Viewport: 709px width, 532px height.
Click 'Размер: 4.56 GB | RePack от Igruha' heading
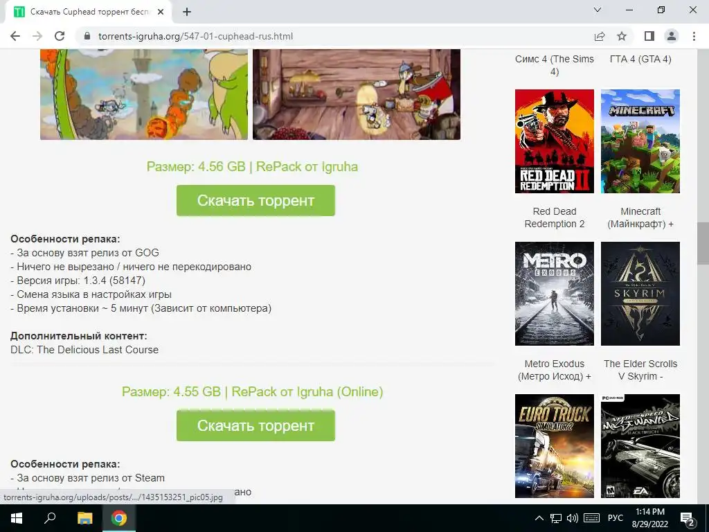pos(252,166)
